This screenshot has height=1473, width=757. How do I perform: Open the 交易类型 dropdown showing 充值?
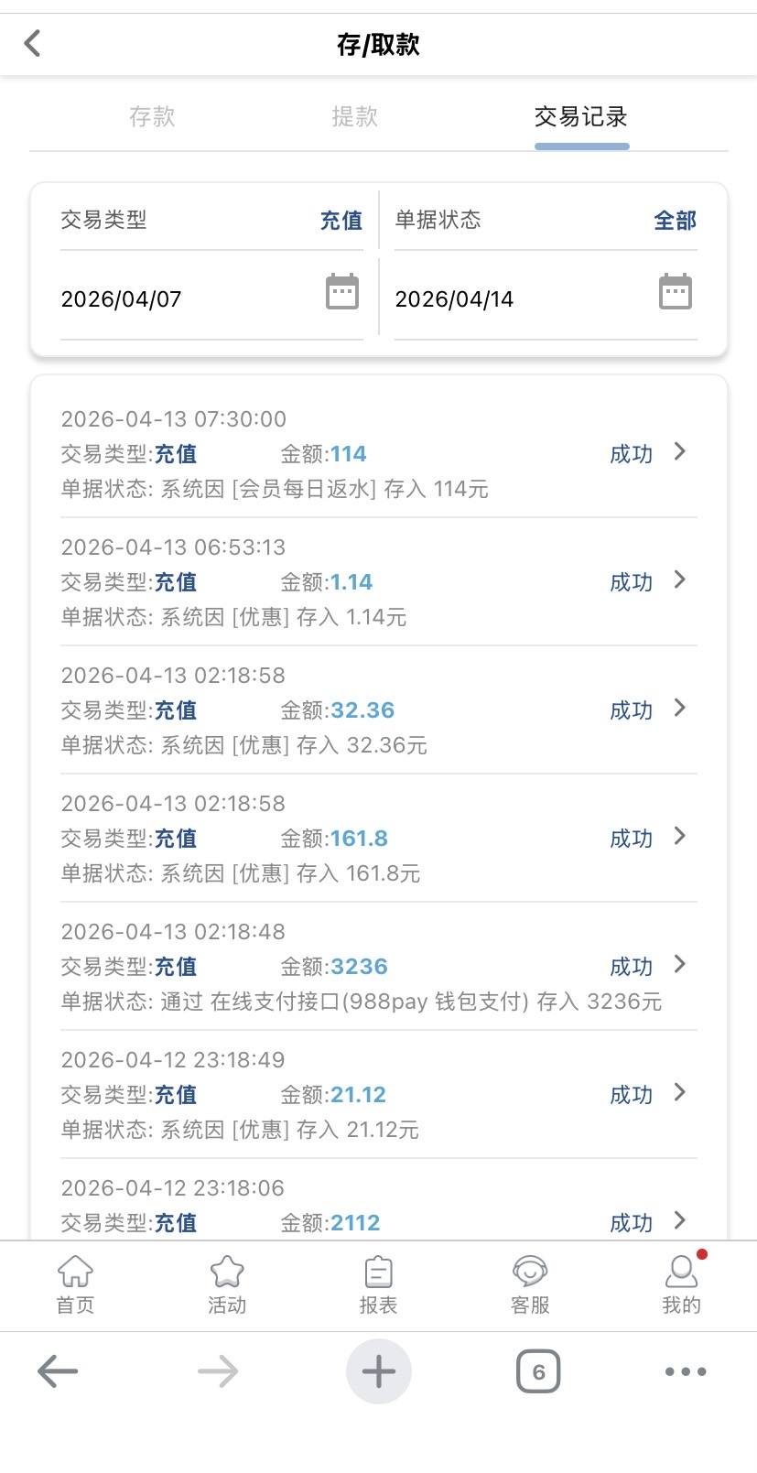(x=341, y=221)
